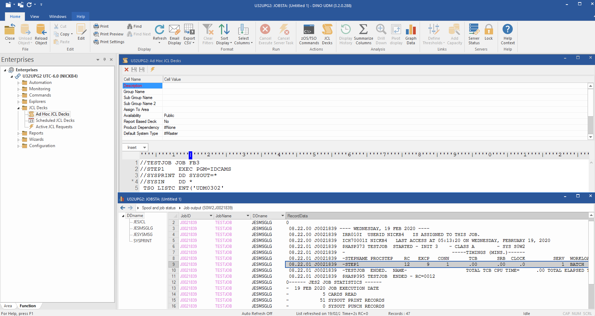Screen dimensions: 595x316
Task: Expand the Insert dropdown above the JCL editor
Action: [135, 147]
